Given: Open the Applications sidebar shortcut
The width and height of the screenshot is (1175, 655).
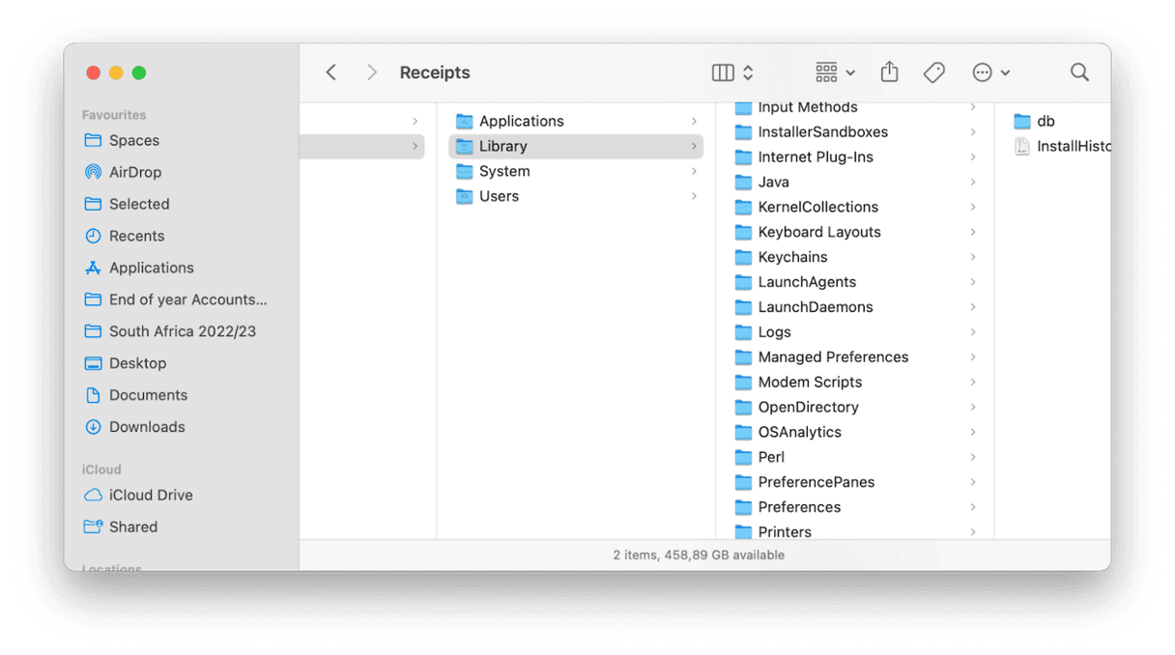Looking at the screenshot, I should (152, 268).
